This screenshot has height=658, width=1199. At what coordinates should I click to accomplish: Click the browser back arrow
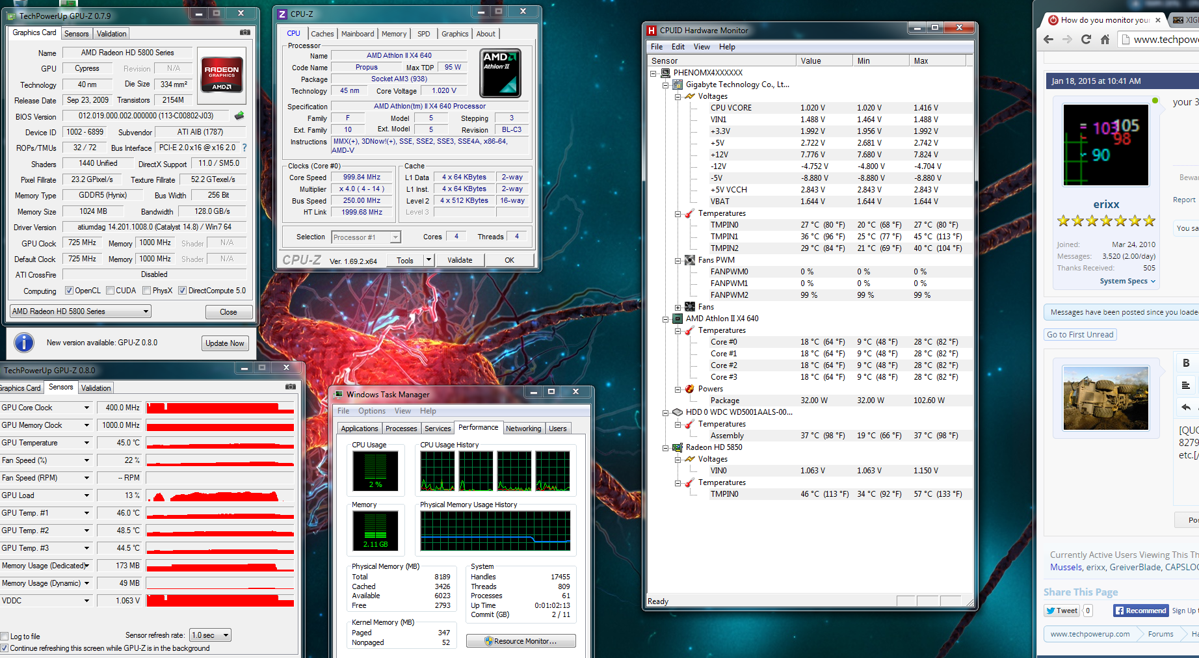[1048, 40]
